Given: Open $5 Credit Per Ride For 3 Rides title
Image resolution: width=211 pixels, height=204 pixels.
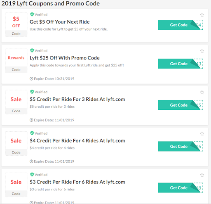Looking at the screenshot, I should click(77, 99).
